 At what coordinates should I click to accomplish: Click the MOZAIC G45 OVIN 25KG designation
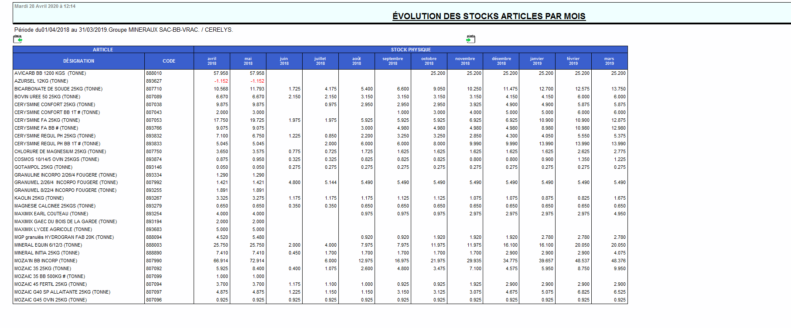point(51,300)
